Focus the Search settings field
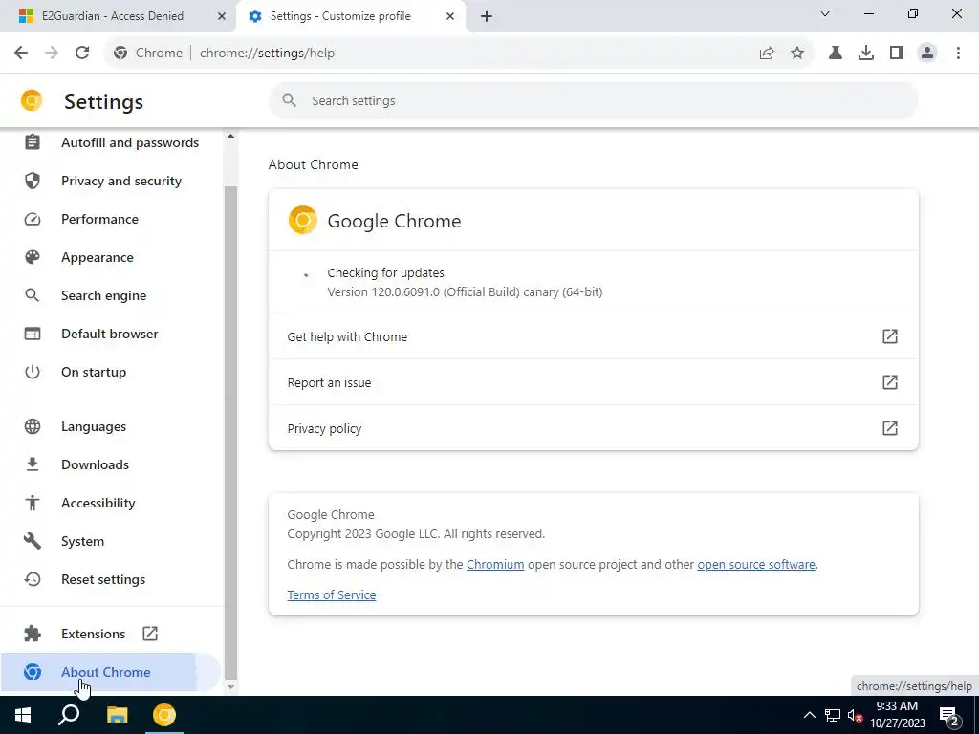Image resolution: width=979 pixels, height=734 pixels. (x=593, y=100)
